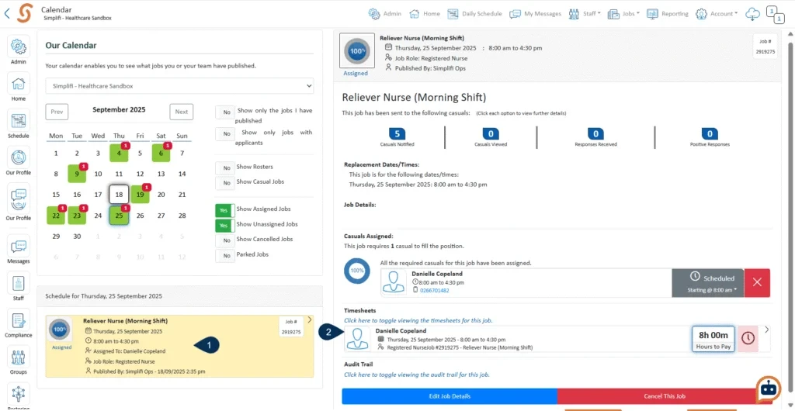Expand the job card chevron in schedule list
Image resolution: width=795 pixels, height=411 pixels.
click(x=310, y=320)
